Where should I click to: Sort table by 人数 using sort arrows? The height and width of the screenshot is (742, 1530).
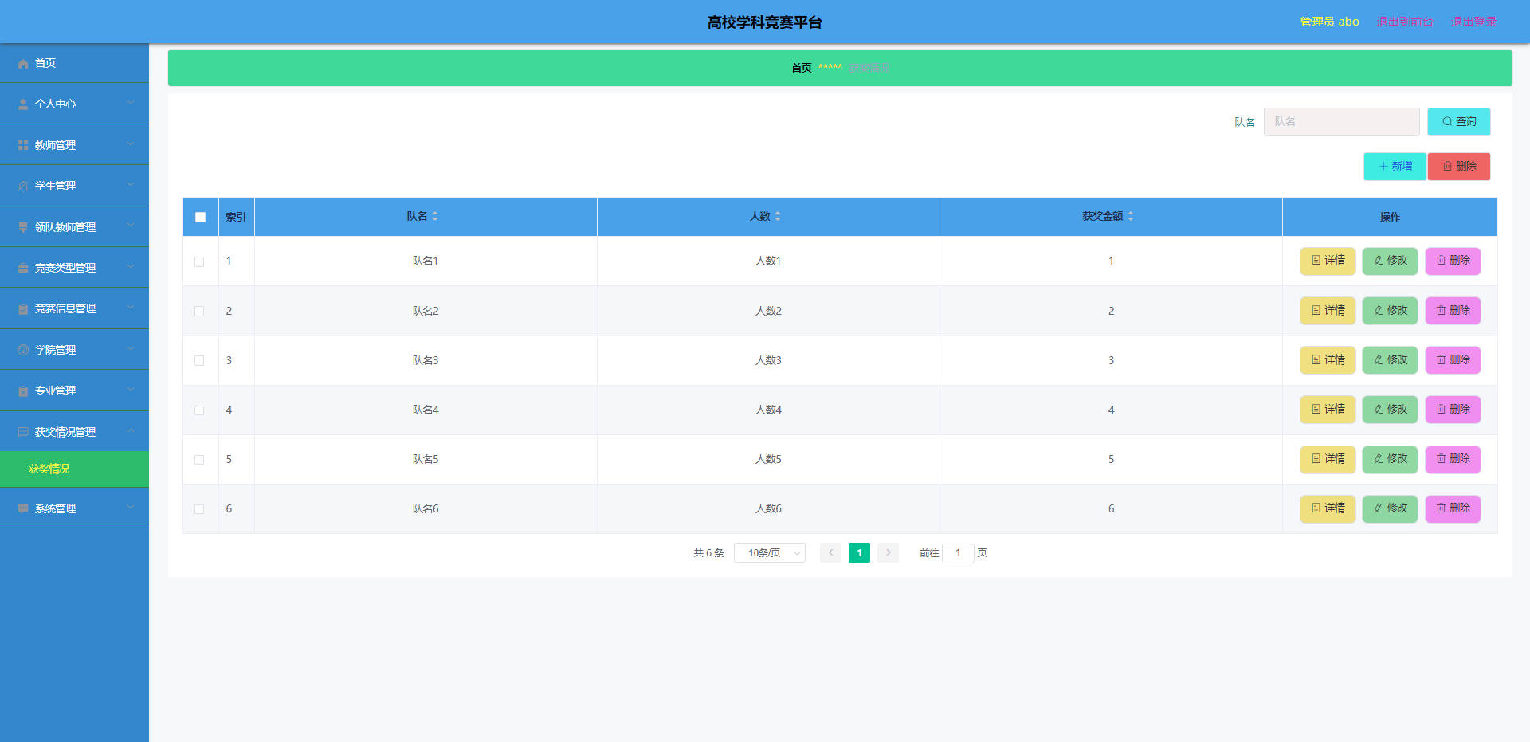(778, 217)
